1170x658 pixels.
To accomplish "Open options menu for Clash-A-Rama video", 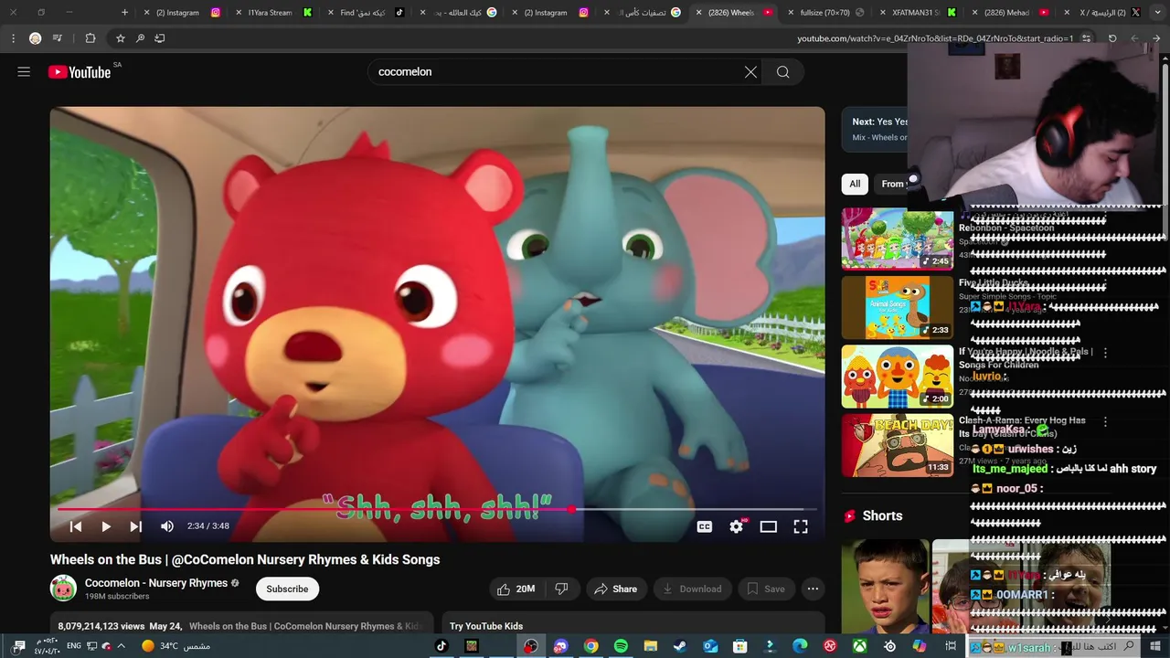I will [1105, 422].
